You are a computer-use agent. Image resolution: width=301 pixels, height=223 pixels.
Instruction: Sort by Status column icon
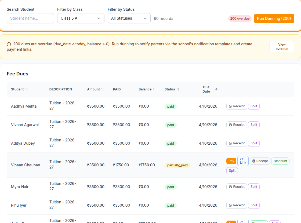tap(178, 89)
